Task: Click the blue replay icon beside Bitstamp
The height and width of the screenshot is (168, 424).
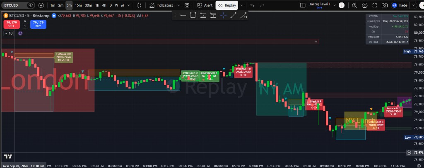Action: point(54,16)
